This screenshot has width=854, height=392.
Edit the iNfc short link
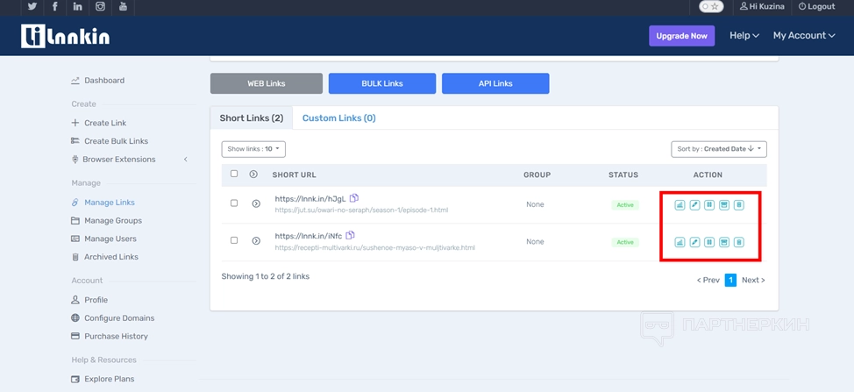pos(694,242)
